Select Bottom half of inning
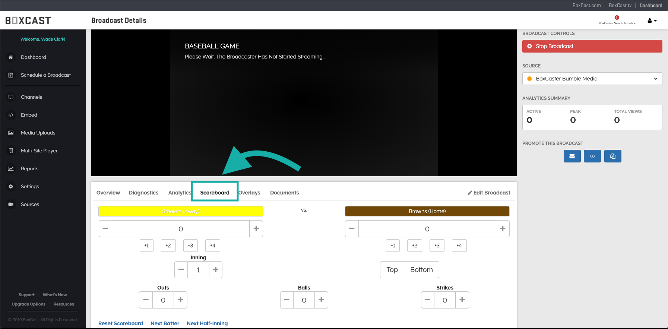The height and width of the screenshot is (329, 668). click(x=421, y=270)
